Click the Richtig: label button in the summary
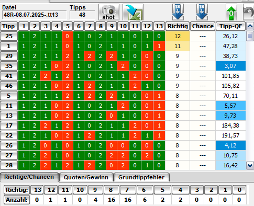 pyautogui.click(x=17, y=190)
